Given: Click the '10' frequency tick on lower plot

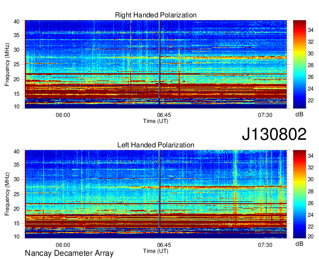Looking at the screenshot, I should pos(16,236).
